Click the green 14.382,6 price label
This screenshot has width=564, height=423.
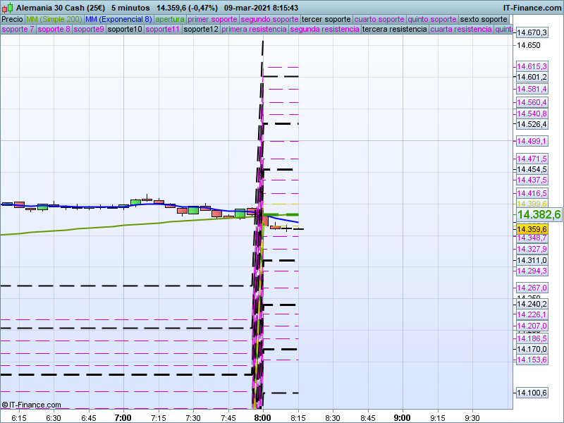click(538, 215)
